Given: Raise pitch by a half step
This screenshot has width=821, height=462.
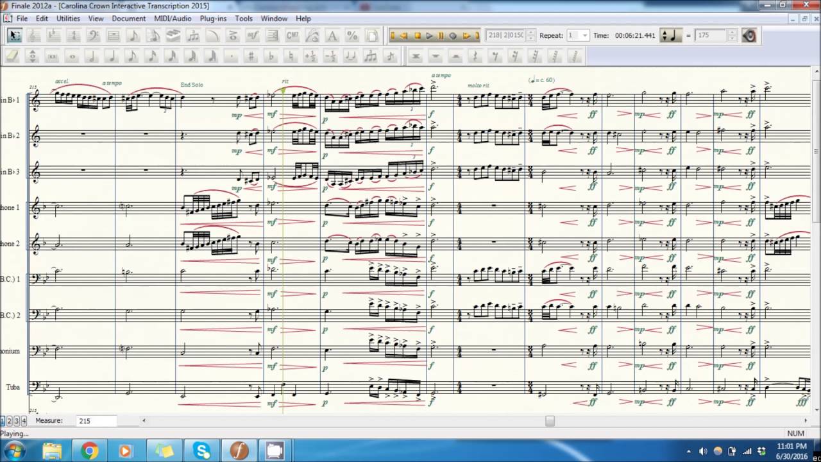Looking at the screenshot, I should [311, 56].
